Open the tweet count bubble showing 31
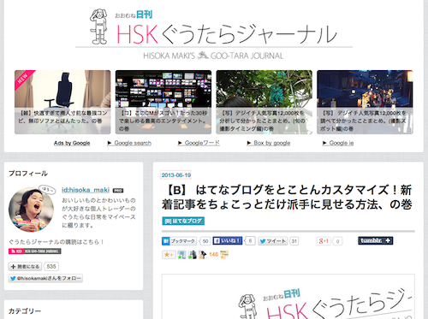Viewport: 428px width, 319px height. click(x=294, y=241)
